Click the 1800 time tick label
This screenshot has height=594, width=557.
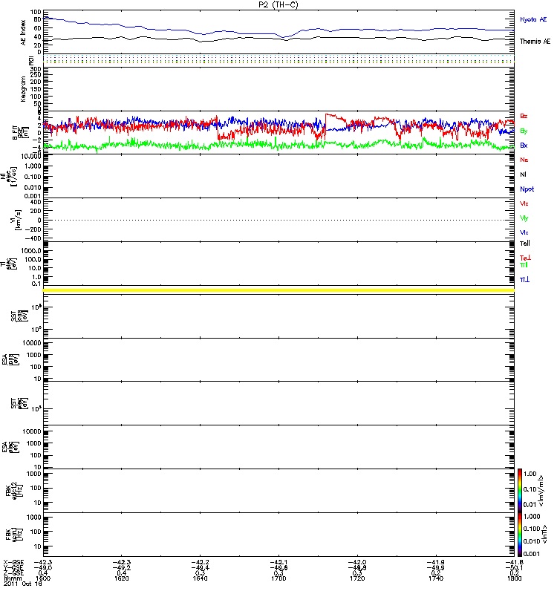tap(514, 578)
